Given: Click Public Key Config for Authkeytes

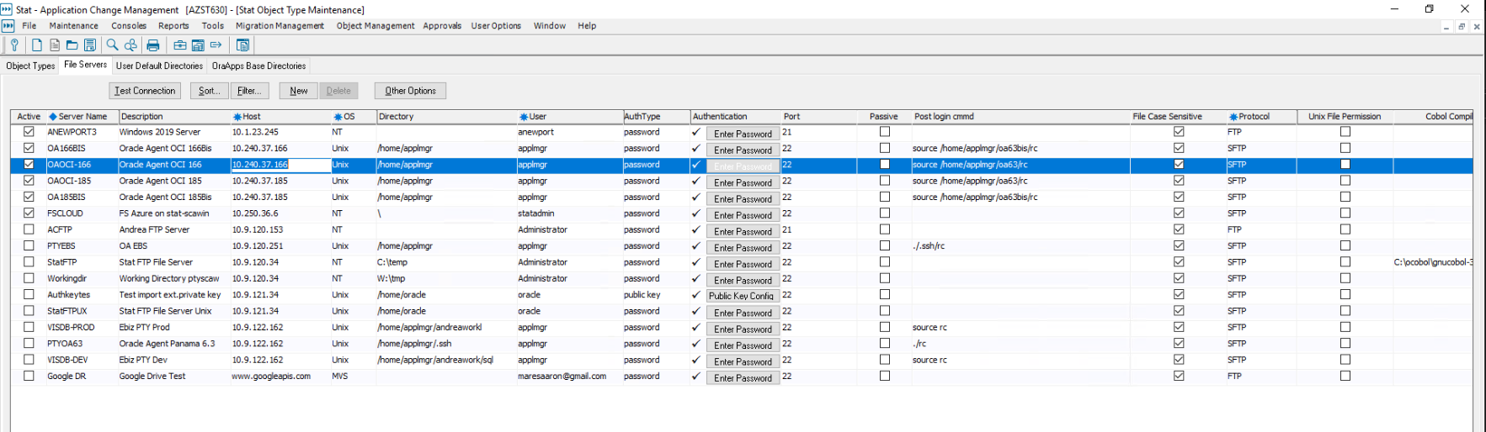Looking at the screenshot, I should (x=741, y=296).
